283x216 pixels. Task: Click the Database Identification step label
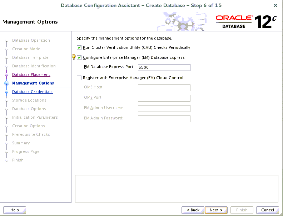click(34, 66)
